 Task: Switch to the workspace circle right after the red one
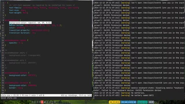tap(45, 102)
